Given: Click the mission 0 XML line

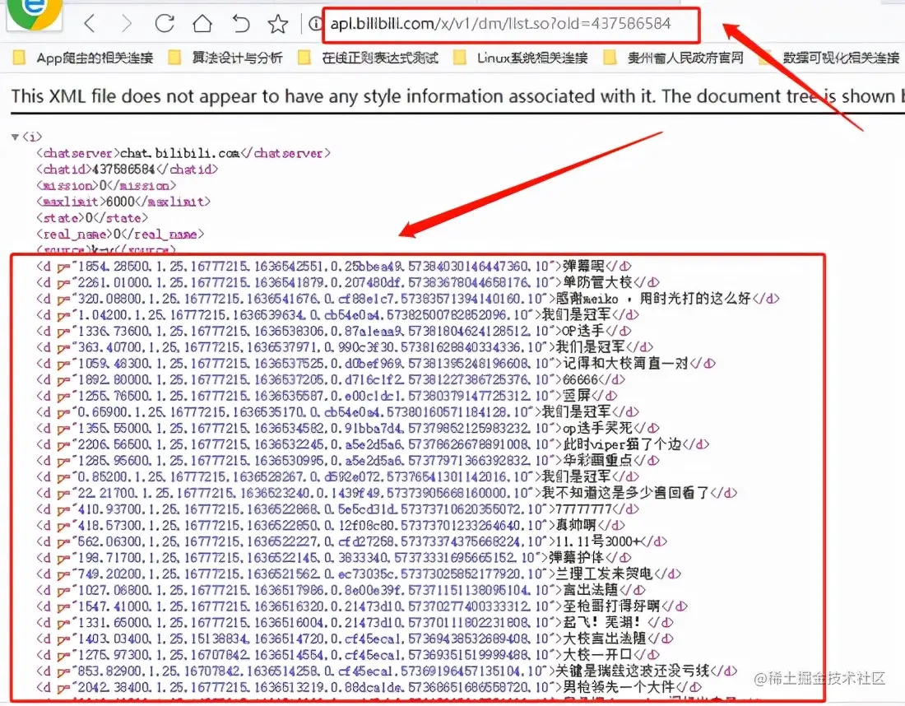Looking at the screenshot, I should (106, 185).
